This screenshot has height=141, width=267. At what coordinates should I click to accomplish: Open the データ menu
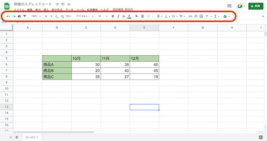(x=69, y=10)
